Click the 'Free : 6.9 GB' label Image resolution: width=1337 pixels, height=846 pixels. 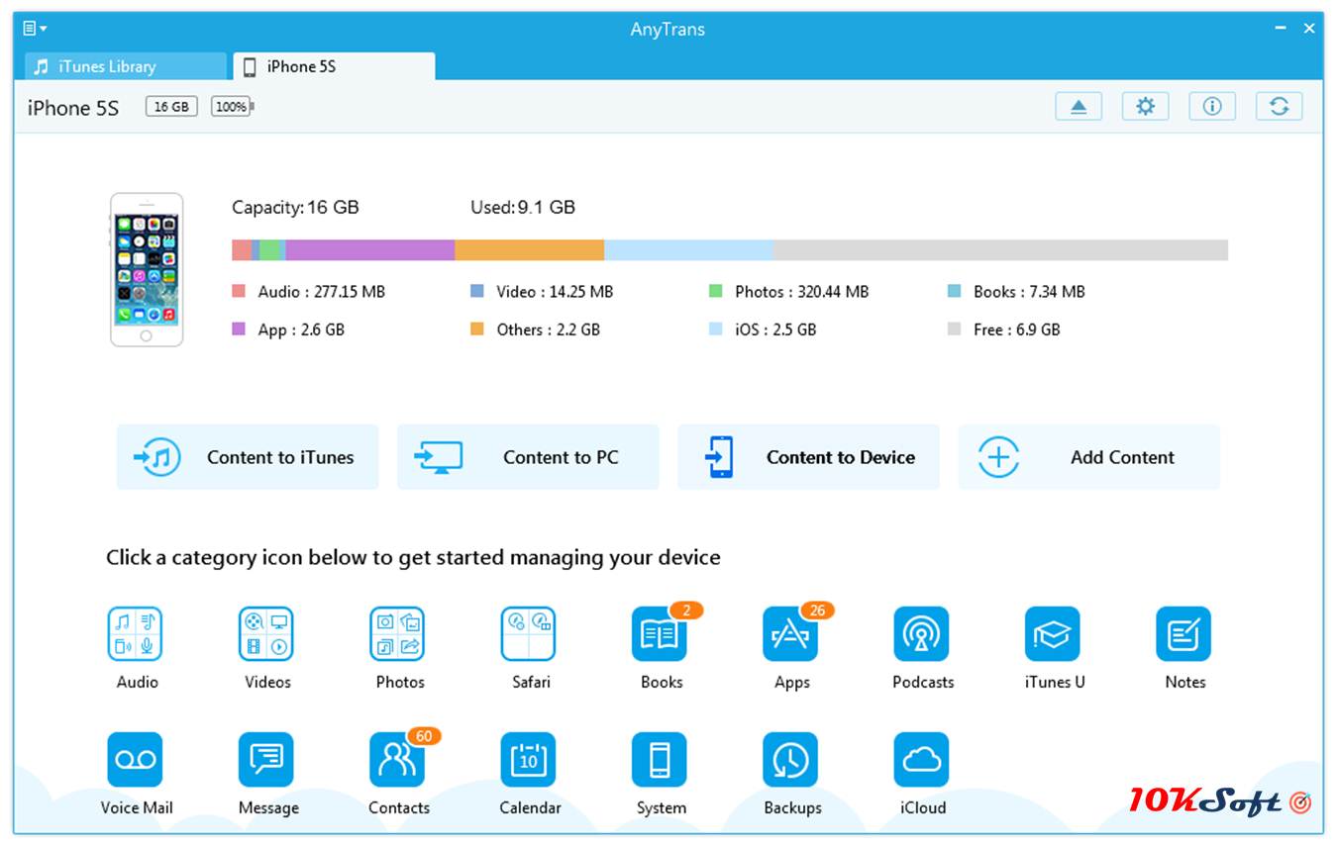click(1017, 329)
